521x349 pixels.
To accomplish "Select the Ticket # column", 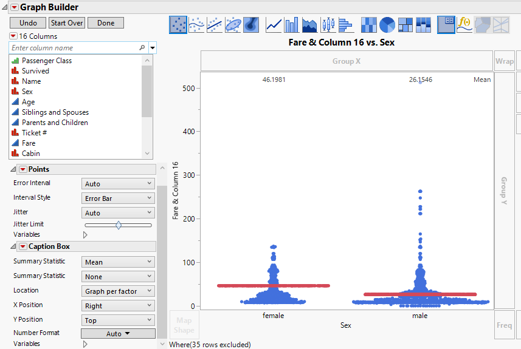I will (x=34, y=133).
